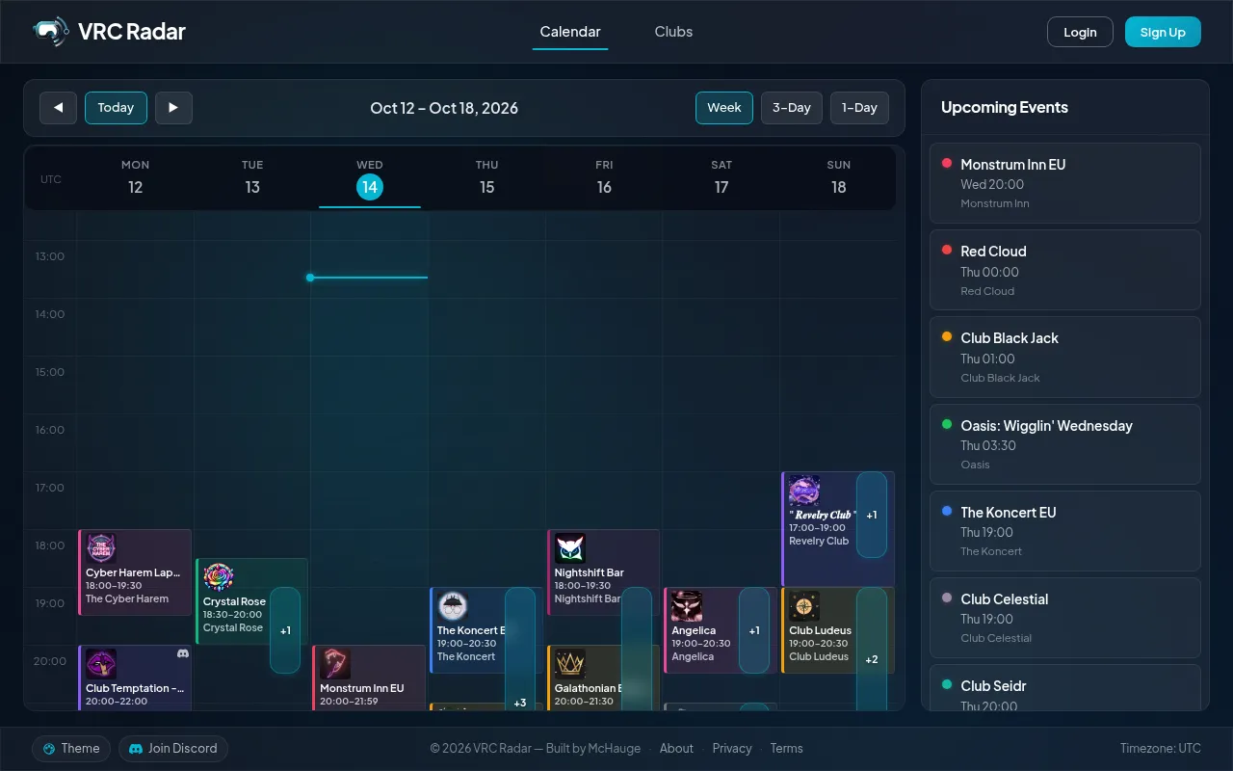Open the Cyber Harem event thumbnail
Screen dimensions: 1233x771
pos(101,549)
